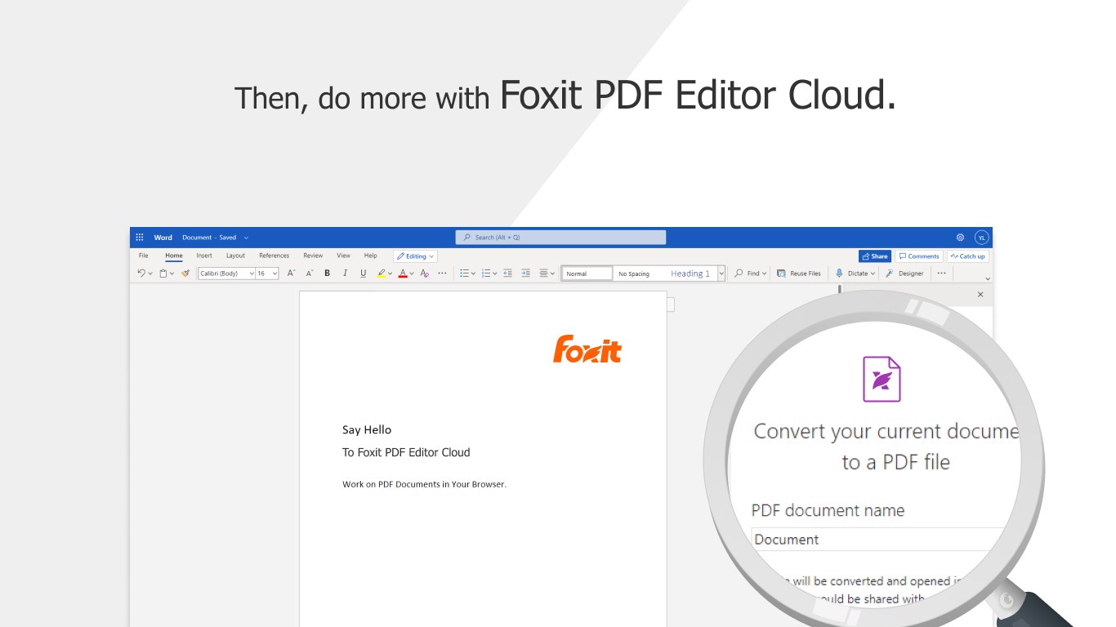Open the Comments pane
Screen dimensions: 1116x627
[x=919, y=256]
